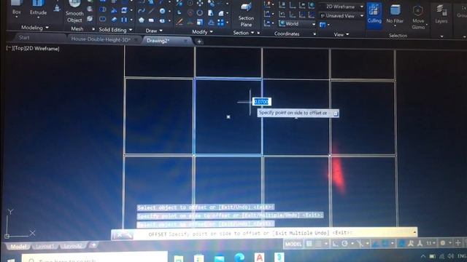Open File Explorer from the taskbar
Image resolution: width=467 pixels, height=262 pixels.
[179, 258]
